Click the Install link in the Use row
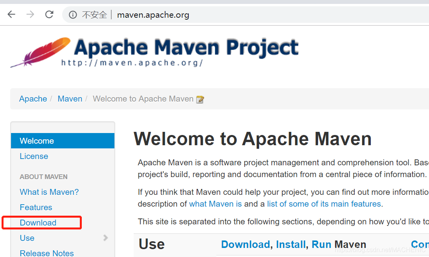429x257 pixels. (x=291, y=244)
